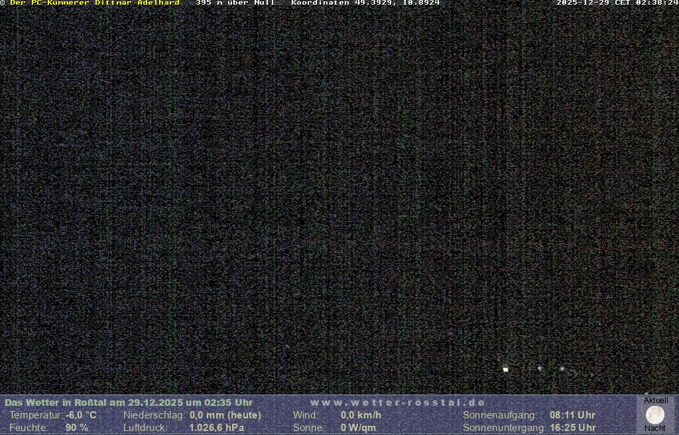The image size is (679, 435).
Task: Click the temperature value -6,0 °C
Action: (x=81, y=415)
